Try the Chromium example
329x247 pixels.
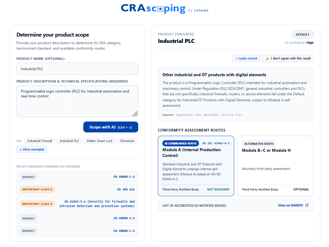127,141
